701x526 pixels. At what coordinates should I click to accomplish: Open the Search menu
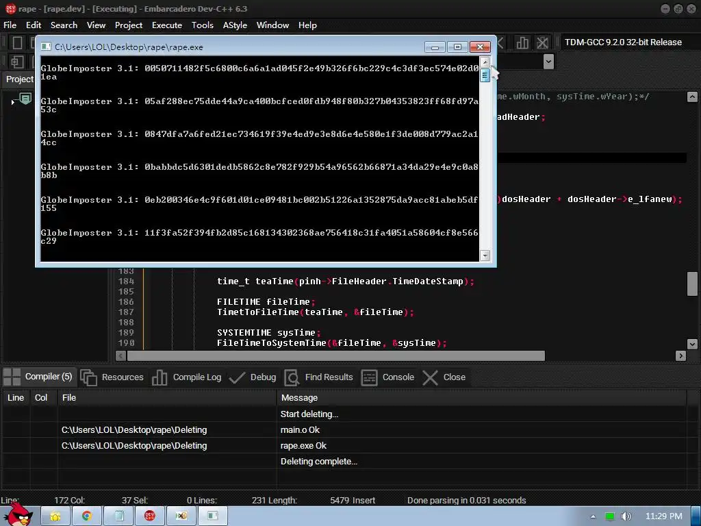pos(64,25)
